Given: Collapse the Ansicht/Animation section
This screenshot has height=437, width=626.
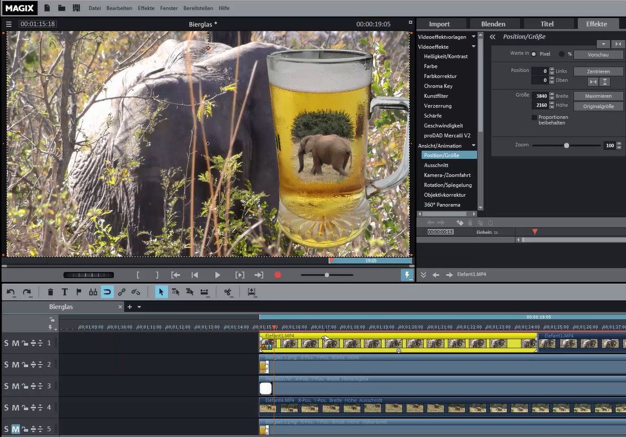Looking at the screenshot, I should coord(474,146).
